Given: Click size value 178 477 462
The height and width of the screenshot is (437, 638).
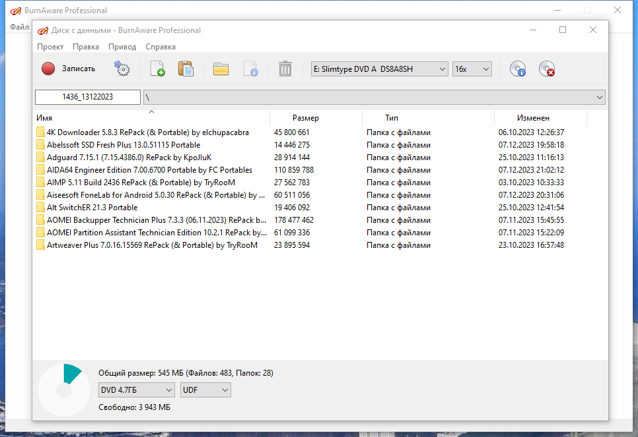Looking at the screenshot, I should (294, 220).
